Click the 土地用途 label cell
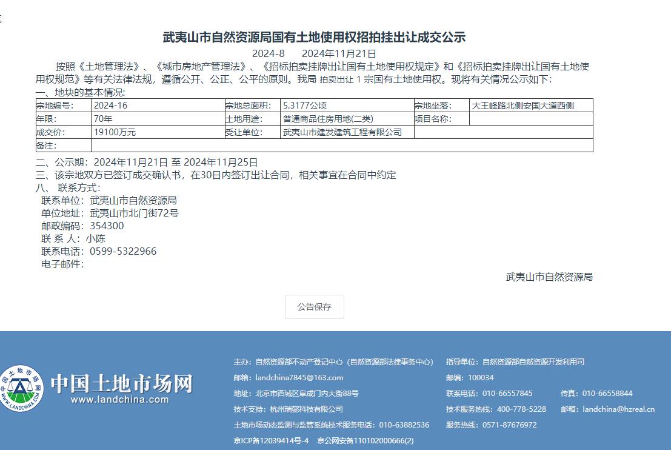 pyautogui.click(x=253, y=119)
